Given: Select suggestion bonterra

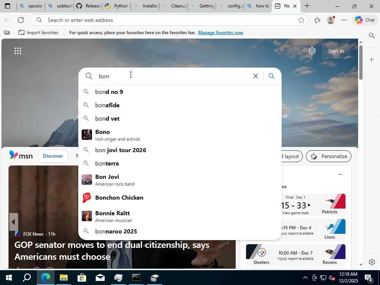Looking at the screenshot, I should click(180, 163).
